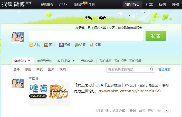
Task: Like the post with heart icon
Action: coord(159,111)
